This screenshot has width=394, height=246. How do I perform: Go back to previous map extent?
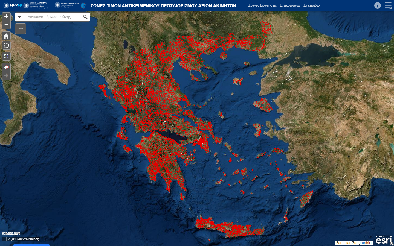tap(6, 67)
